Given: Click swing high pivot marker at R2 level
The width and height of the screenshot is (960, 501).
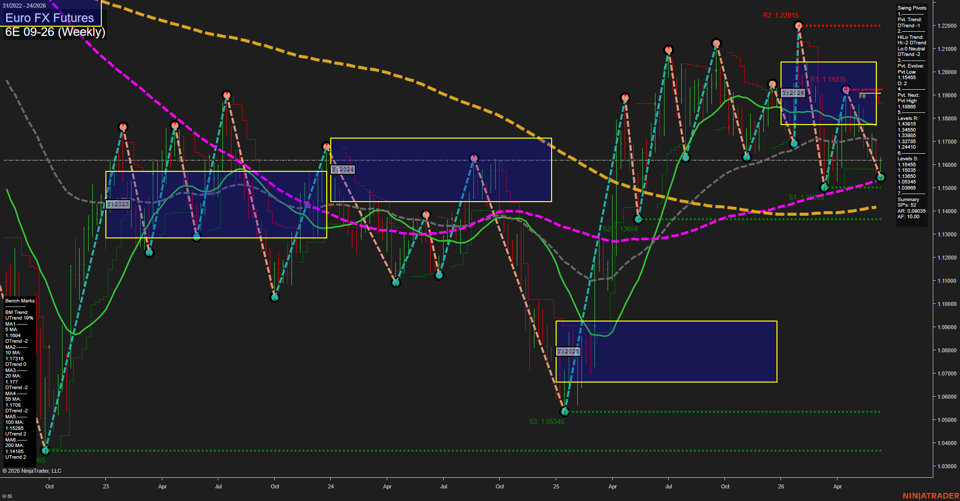Looking at the screenshot, I should [x=798, y=25].
